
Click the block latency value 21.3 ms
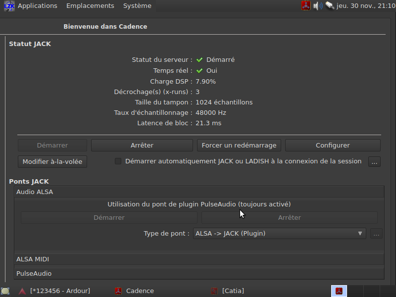point(208,123)
